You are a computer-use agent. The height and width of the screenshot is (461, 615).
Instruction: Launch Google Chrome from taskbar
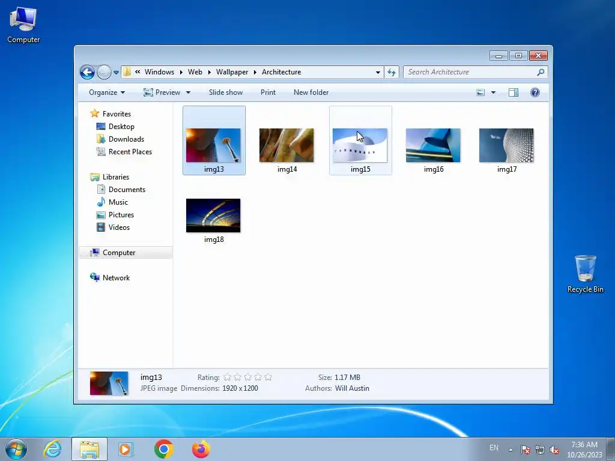[163, 449]
